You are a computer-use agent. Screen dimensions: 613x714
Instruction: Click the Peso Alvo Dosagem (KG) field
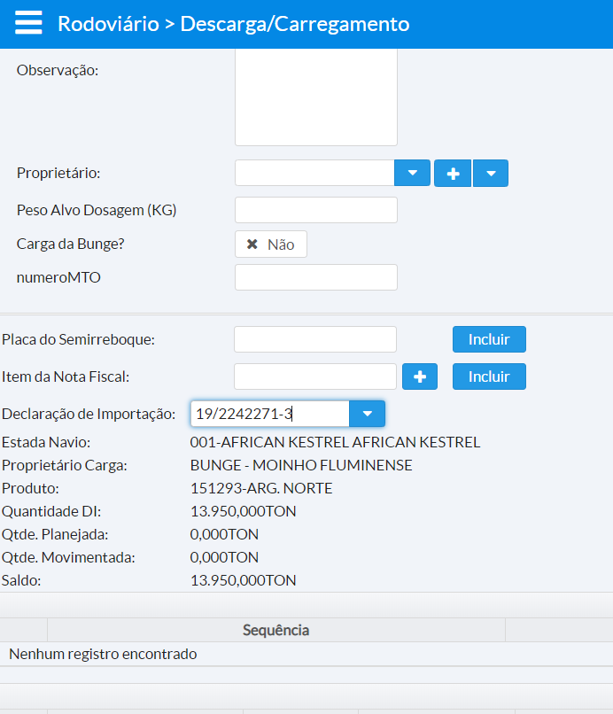pos(315,210)
